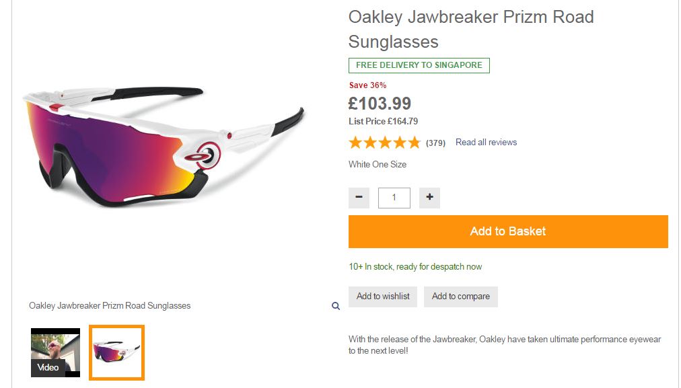
Task: Add the sunglasses to the basket
Action: [508, 231]
